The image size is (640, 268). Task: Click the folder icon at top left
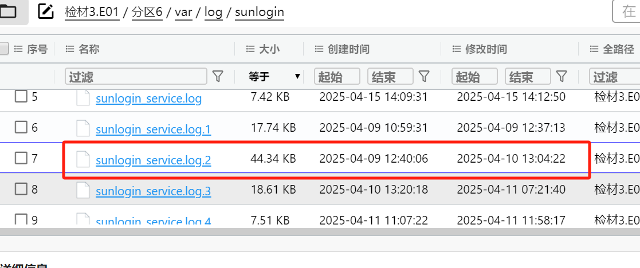pos(9,11)
